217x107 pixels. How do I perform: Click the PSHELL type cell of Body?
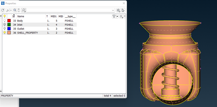point(69,21)
